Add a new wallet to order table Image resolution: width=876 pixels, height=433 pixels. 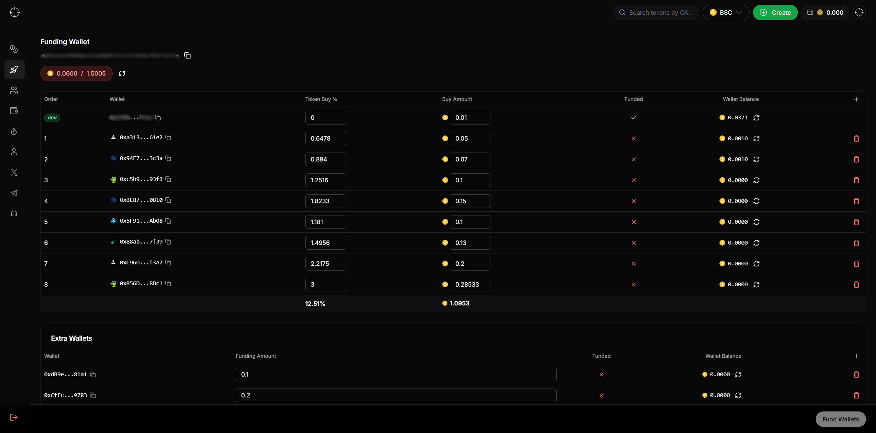point(856,99)
